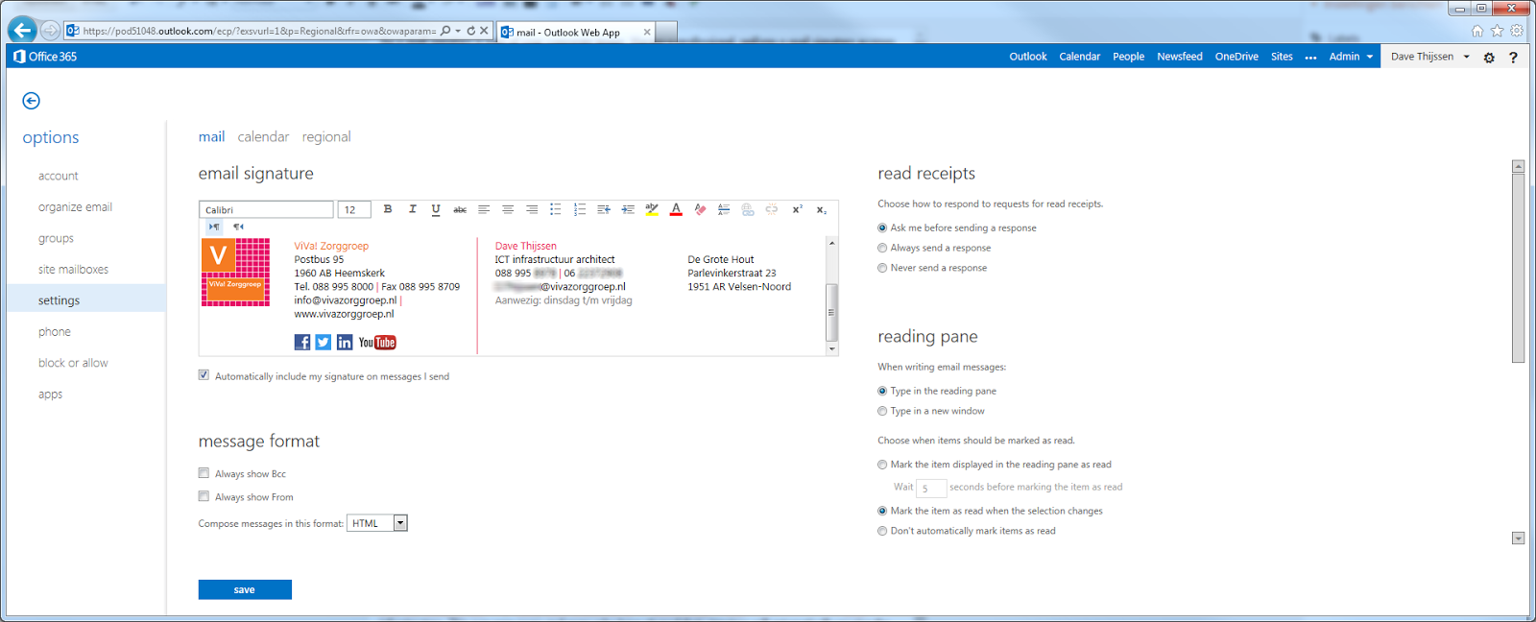1536x622 pixels.
Task: Click the underline formatting icon
Action: click(x=436, y=209)
